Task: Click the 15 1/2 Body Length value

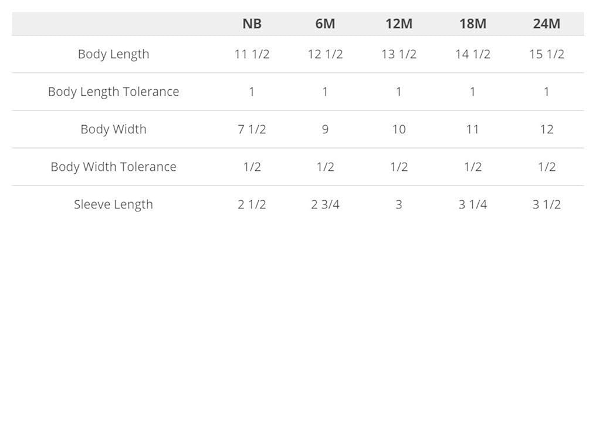Action: click(546, 54)
